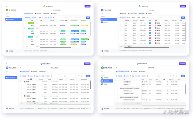Click the 产品档案 sidebar icon in 销售订单管理
Viewport: 193px width, 119px height.
(102, 78)
